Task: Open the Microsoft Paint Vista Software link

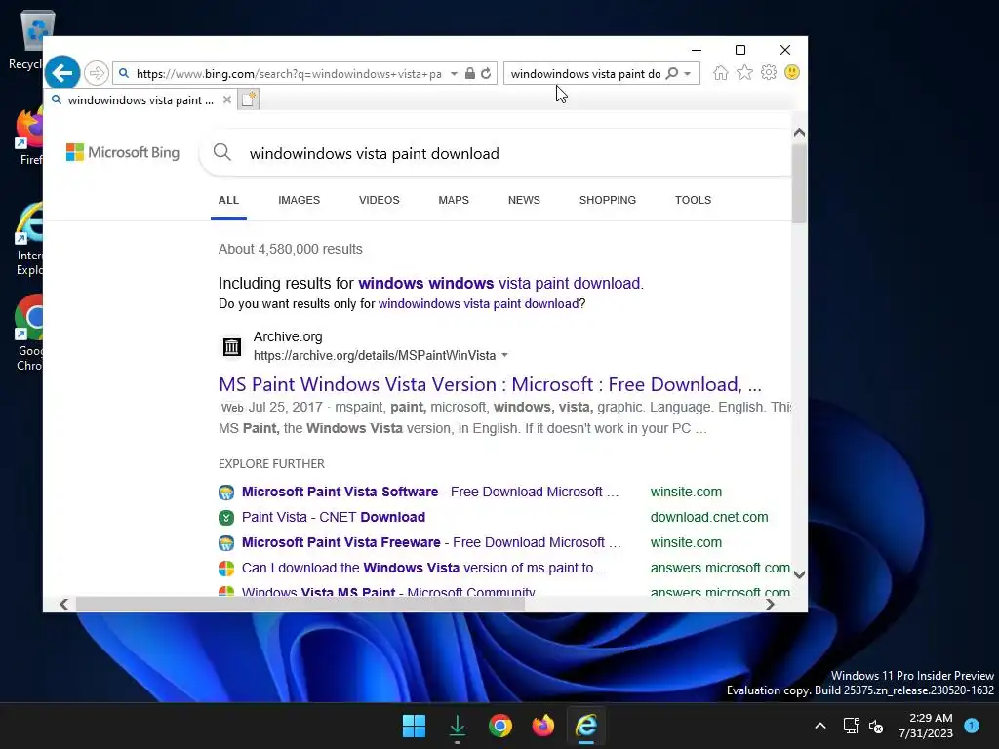Action: click(430, 492)
